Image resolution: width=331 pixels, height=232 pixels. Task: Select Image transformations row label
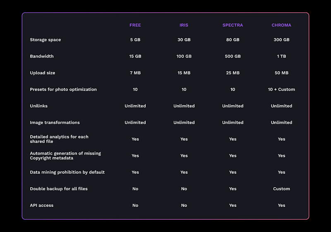(x=55, y=123)
